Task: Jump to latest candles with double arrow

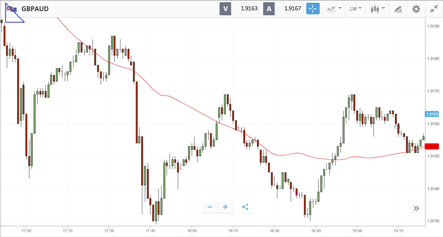Action: pyautogui.click(x=416, y=208)
